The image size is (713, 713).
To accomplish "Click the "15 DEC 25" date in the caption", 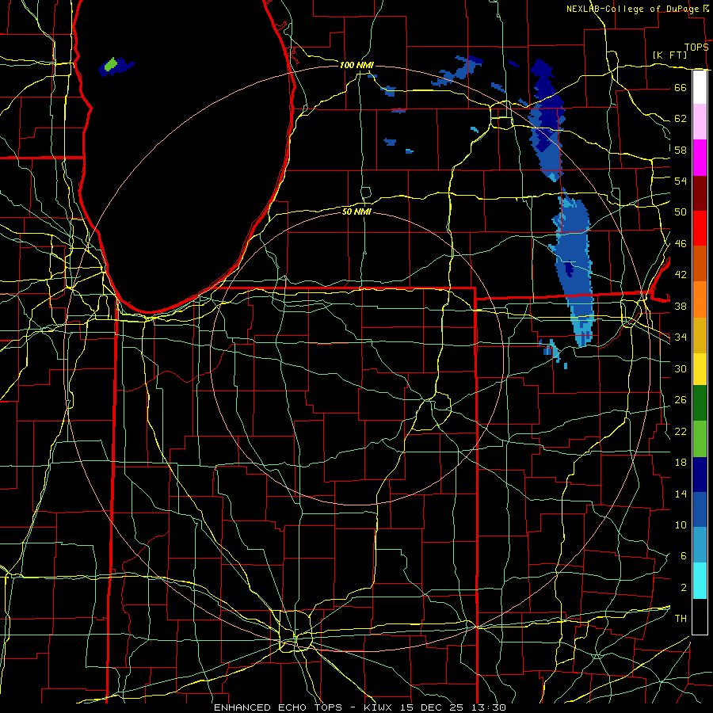I will (x=432, y=707).
